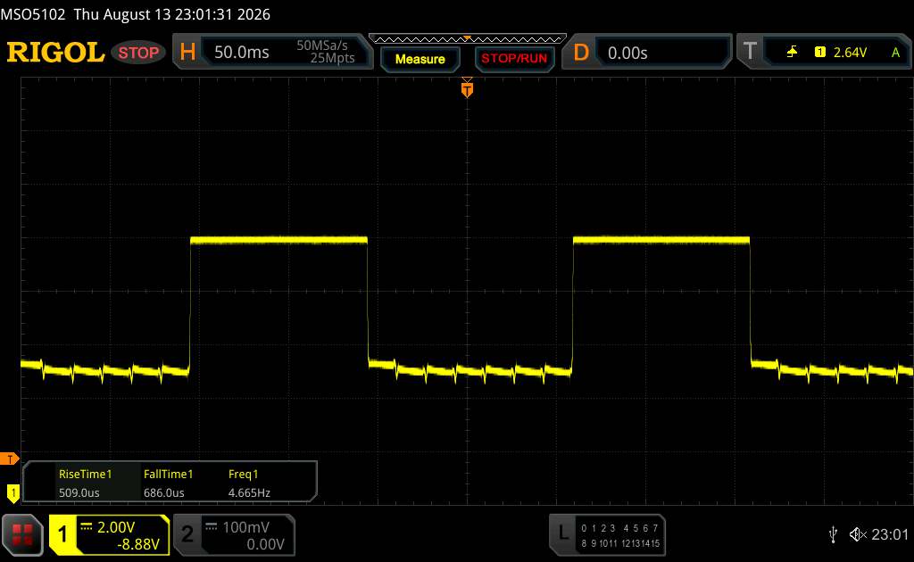Click the orange trigger position marker at top
Screen dimensions: 914x562
click(x=467, y=89)
